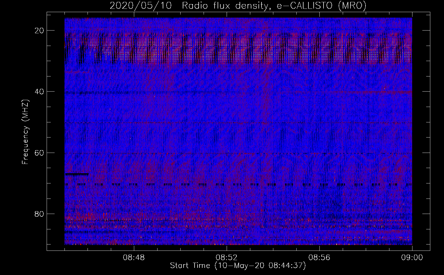Click the short black bar near 67 MHz
This screenshot has height=275, width=444.
(77, 174)
